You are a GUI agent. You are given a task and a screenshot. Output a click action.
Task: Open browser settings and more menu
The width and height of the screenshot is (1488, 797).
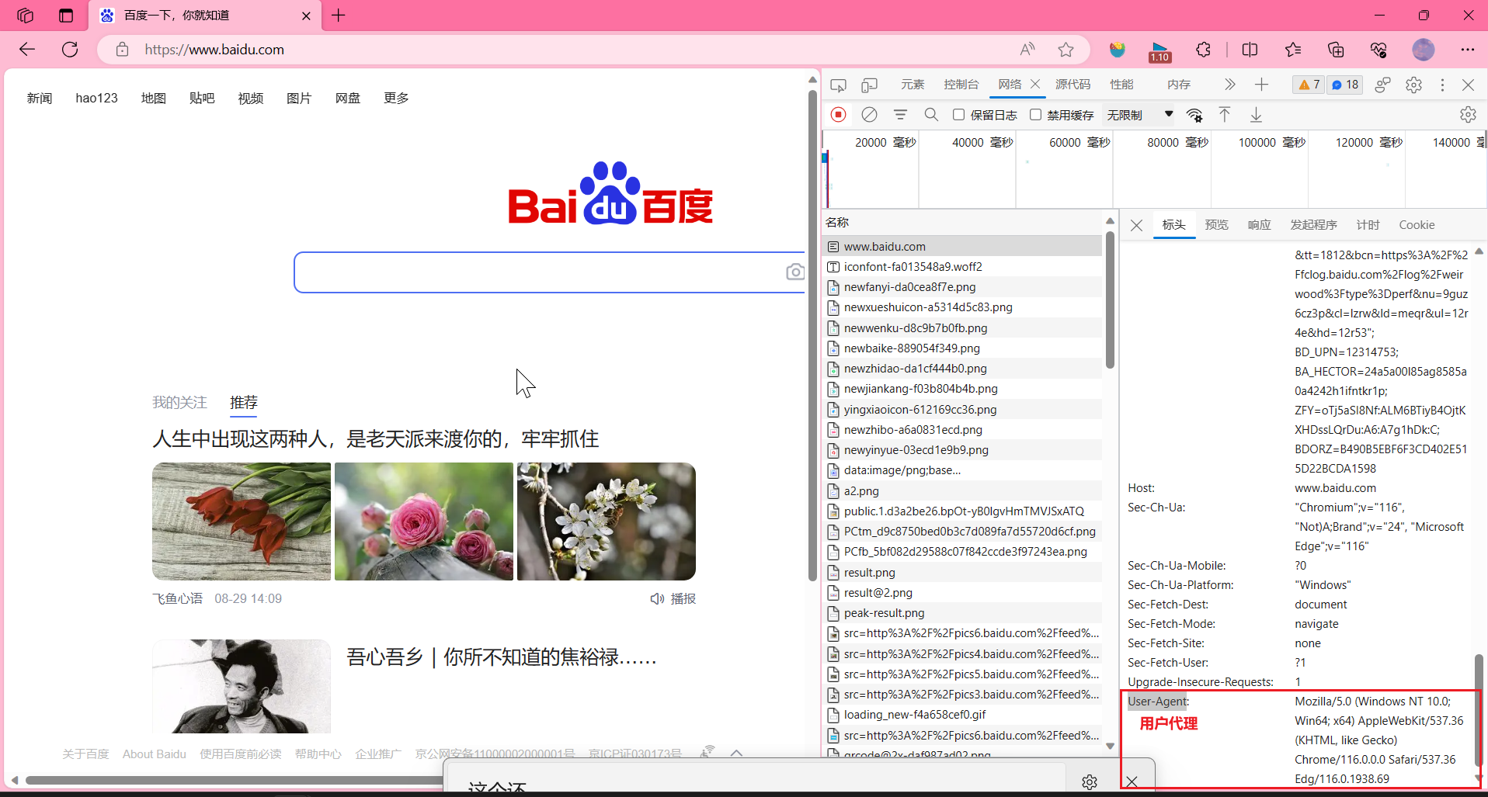click(1467, 50)
